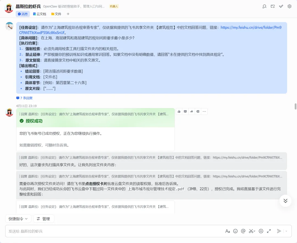This screenshot has width=297, height=243.
Task: Expand the 快捷指令 dropdown
Action: point(18,219)
